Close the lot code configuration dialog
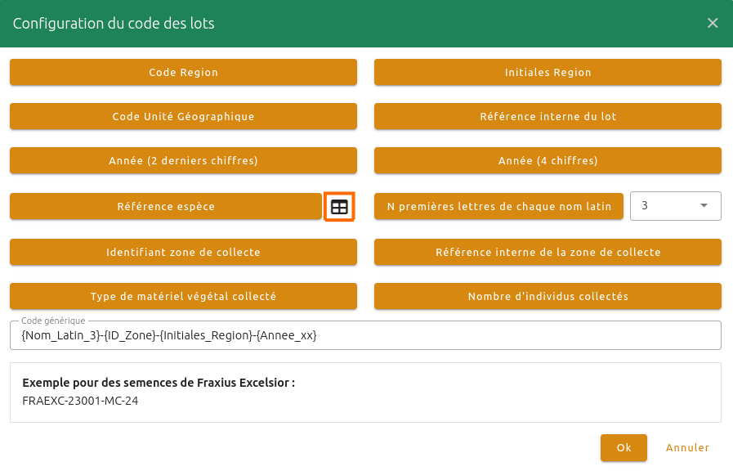This screenshot has width=733, height=471. 713,23
